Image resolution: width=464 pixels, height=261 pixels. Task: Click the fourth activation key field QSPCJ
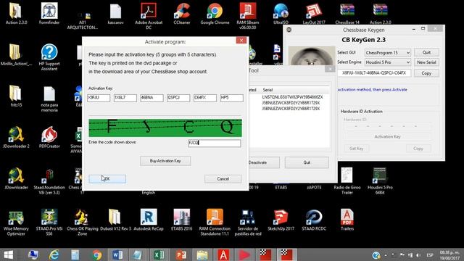pyautogui.click(x=178, y=98)
